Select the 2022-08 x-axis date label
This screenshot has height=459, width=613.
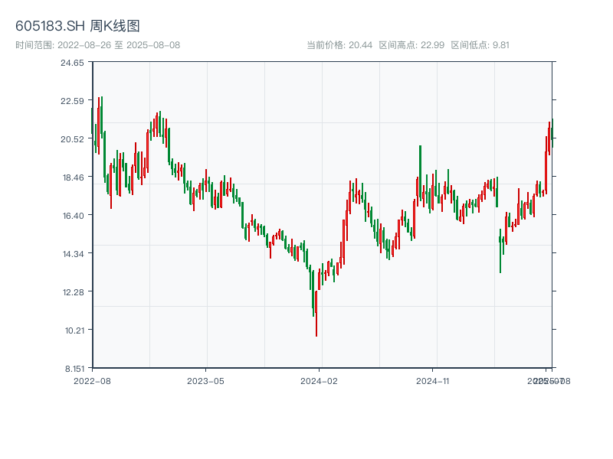coord(92,380)
